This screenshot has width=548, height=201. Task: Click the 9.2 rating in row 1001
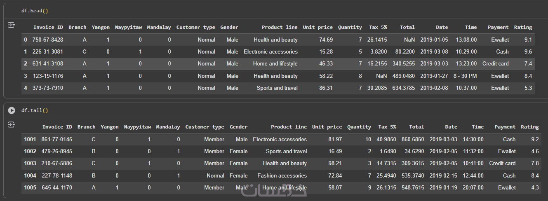535,139
